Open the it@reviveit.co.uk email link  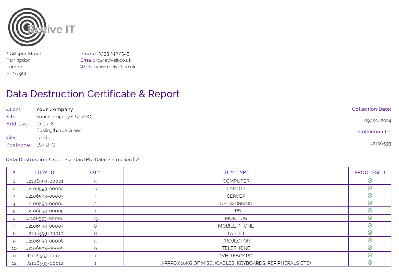click(x=114, y=60)
